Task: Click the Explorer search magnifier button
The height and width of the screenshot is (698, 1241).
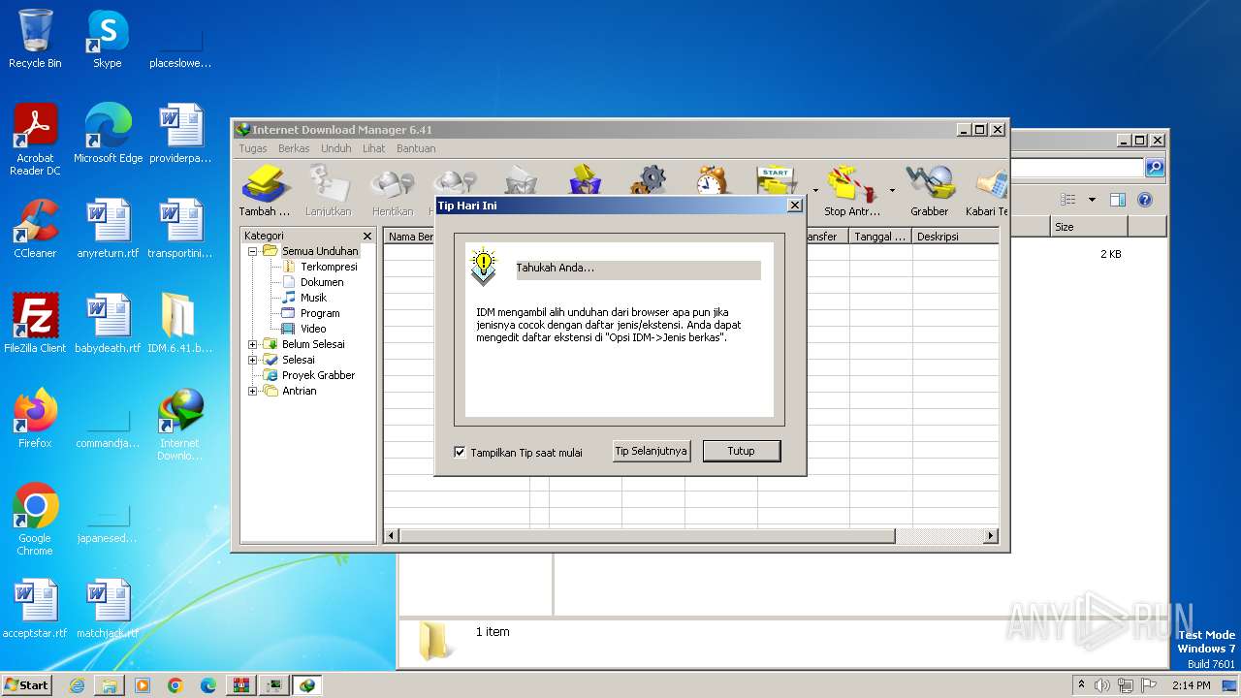Action: click(x=1155, y=168)
